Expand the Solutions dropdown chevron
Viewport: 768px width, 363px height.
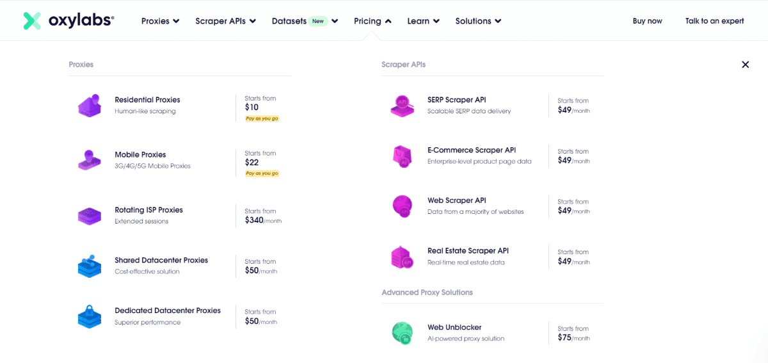[x=498, y=21]
